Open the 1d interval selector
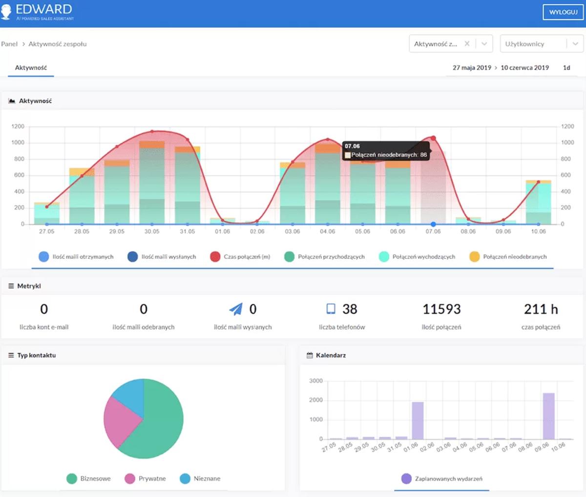The width and height of the screenshot is (586, 497). [x=566, y=67]
